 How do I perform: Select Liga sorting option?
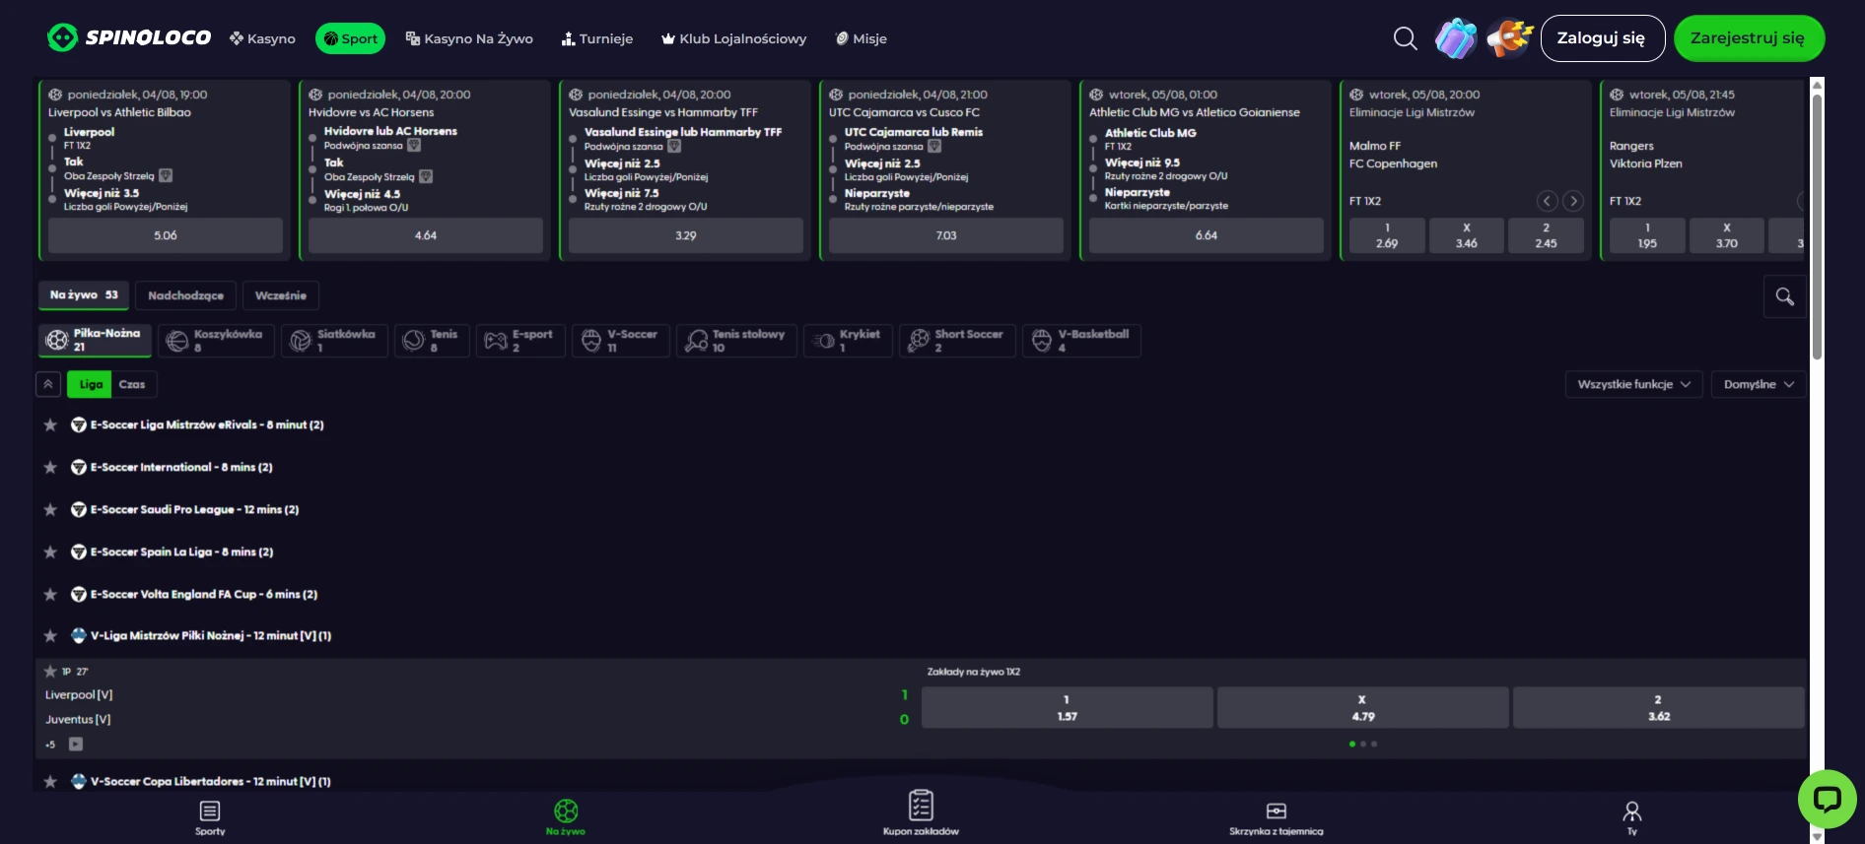(x=91, y=384)
